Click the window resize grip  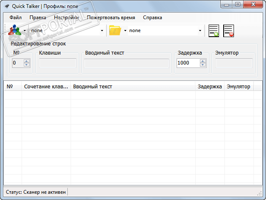click(259, 193)
